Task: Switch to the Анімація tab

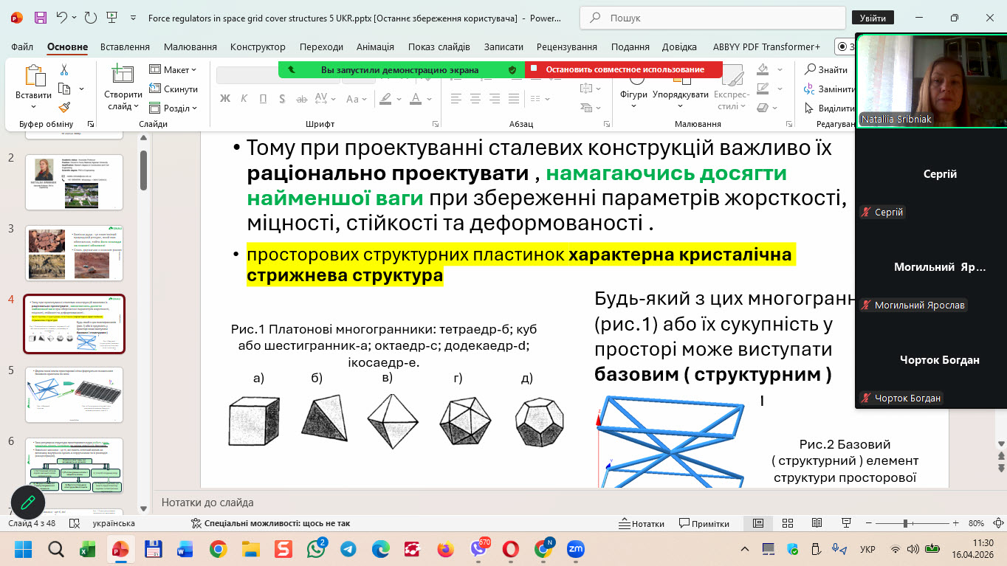Action: pos(375,46)
